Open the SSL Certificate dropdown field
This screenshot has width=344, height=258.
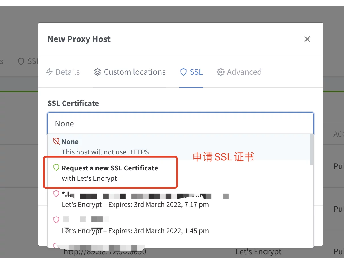click(181, 124)
